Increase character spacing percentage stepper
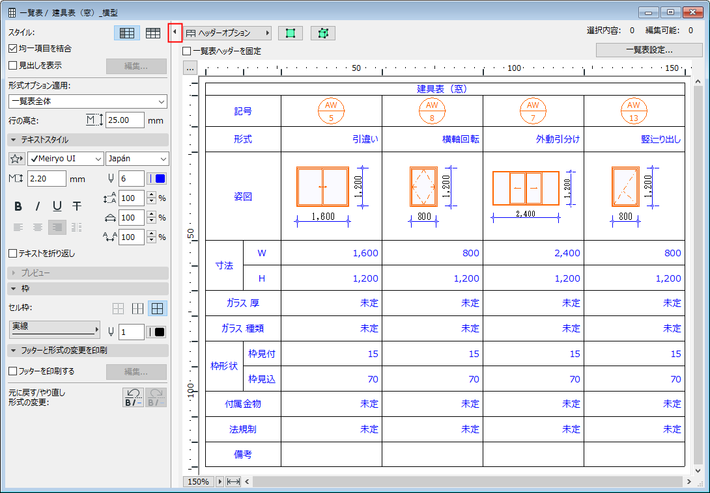This screenshot has width=710, height=493. 152,234
